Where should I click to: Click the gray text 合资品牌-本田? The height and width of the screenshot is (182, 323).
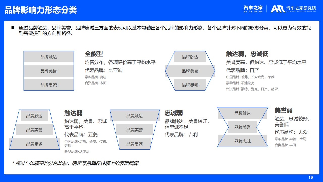click(96, 83)
